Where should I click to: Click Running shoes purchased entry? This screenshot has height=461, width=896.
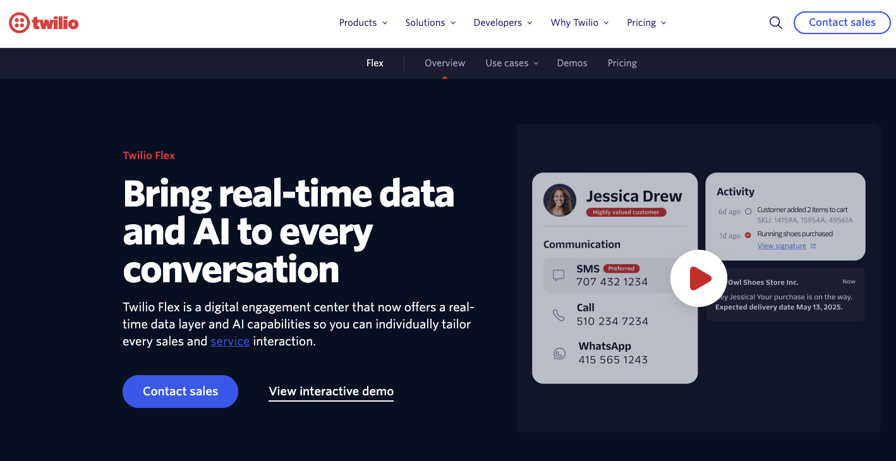click(795, 234)
